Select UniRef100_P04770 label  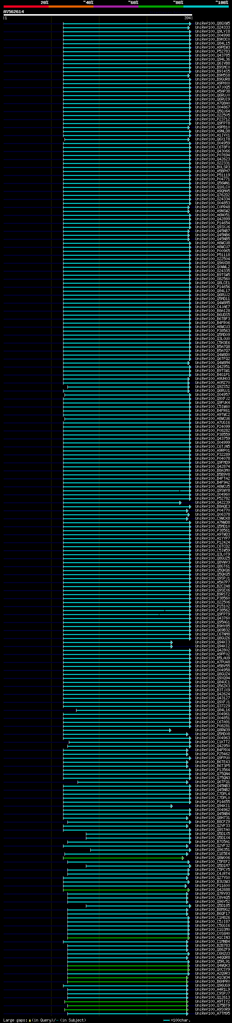click(212, 510)
